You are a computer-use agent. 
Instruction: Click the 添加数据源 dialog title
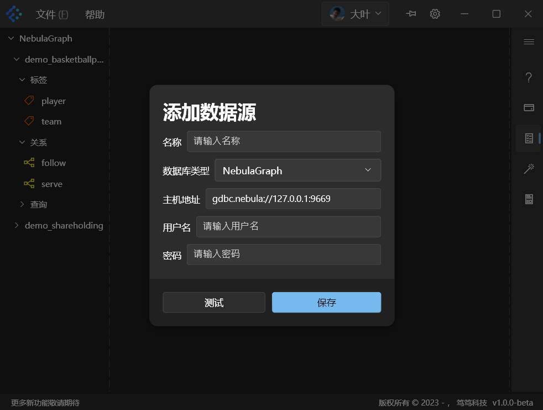coord(209,112)
